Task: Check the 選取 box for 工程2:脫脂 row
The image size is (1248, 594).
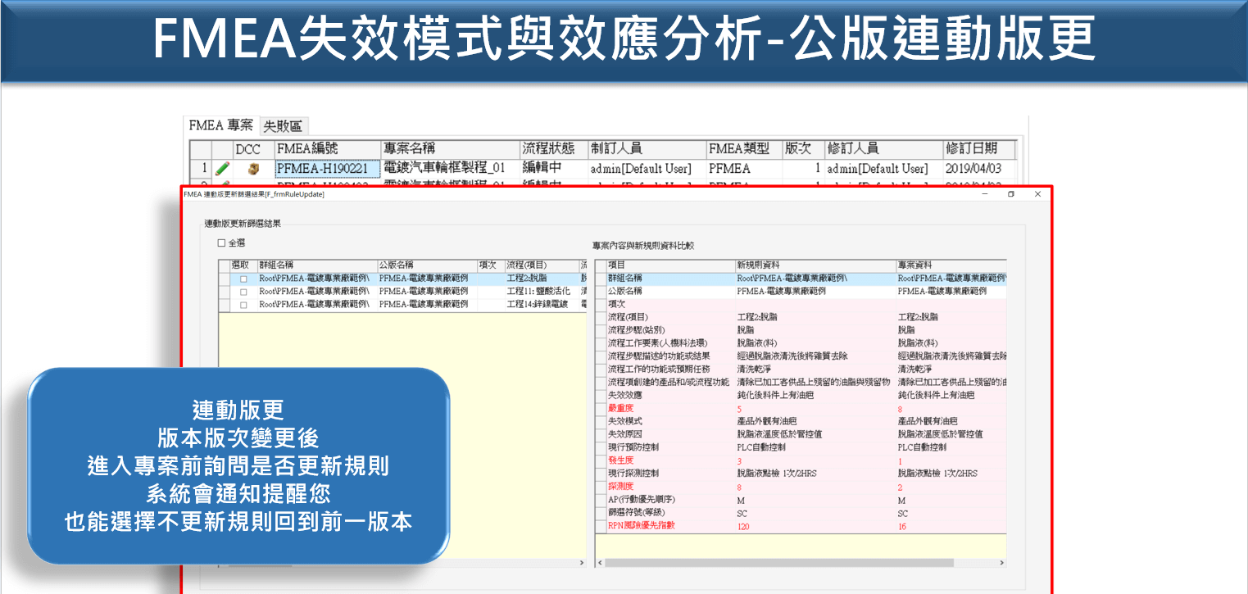Action: tap(243, 279)
